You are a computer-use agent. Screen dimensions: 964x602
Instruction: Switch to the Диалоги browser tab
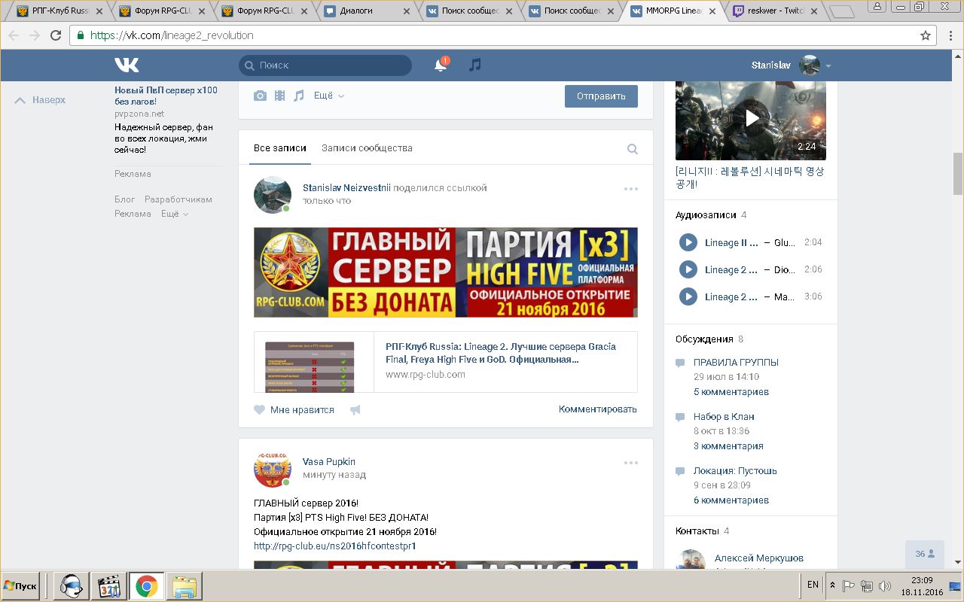click(366, 11)
